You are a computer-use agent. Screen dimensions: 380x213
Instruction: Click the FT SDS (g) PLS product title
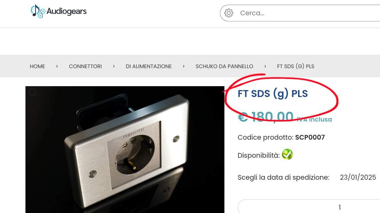273,94
